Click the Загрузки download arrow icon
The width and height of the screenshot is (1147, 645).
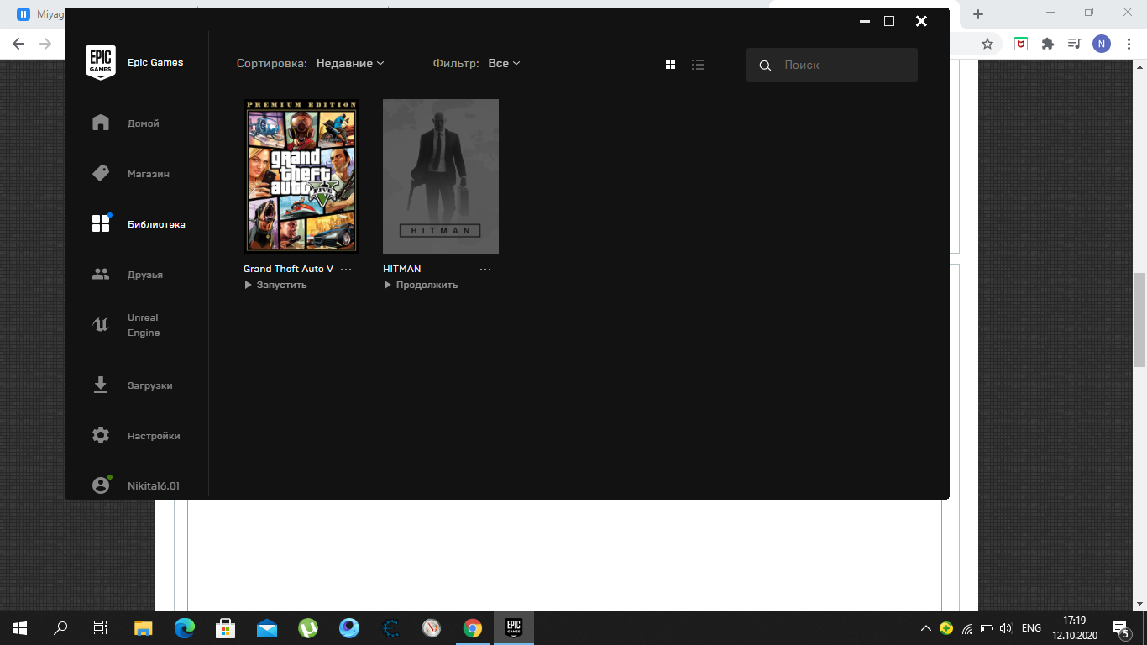pos(101,385)
